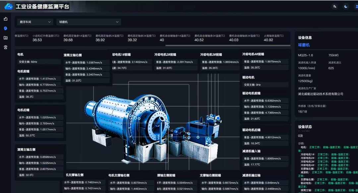Select the 39.68 fixed bearing 1# value
The image size is (358, 193).
[x=68, y=40]
